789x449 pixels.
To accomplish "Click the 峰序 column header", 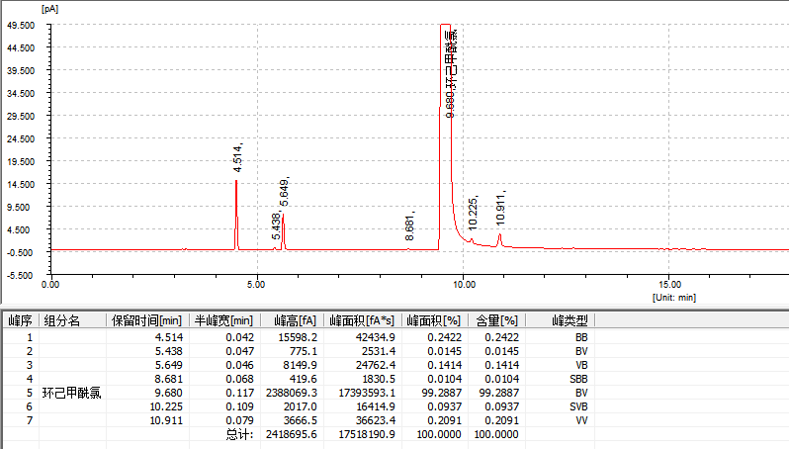I will (x=20, y=320).
